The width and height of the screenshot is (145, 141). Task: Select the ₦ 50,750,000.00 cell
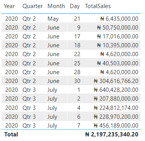(118, 28)
